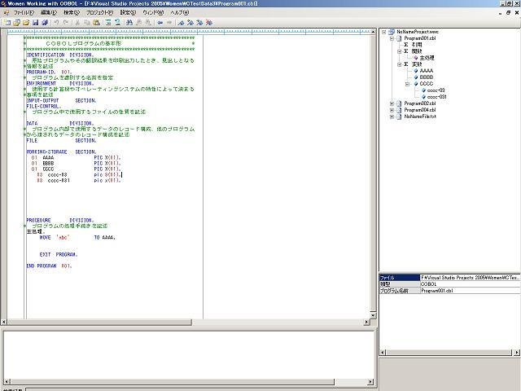Select cccc-03 in the tree

[436, 90]
